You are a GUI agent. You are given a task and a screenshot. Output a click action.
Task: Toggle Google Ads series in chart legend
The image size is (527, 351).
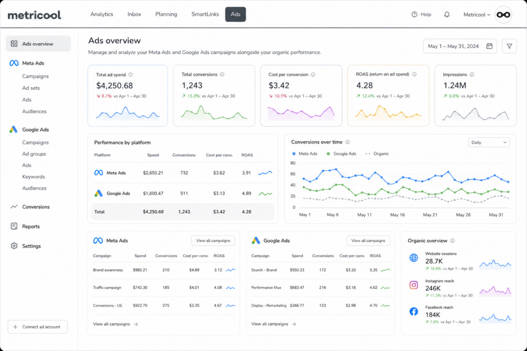[x=341, y=154]
